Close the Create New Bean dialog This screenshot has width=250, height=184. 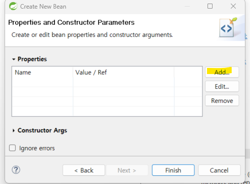click(x=233, y=6)
